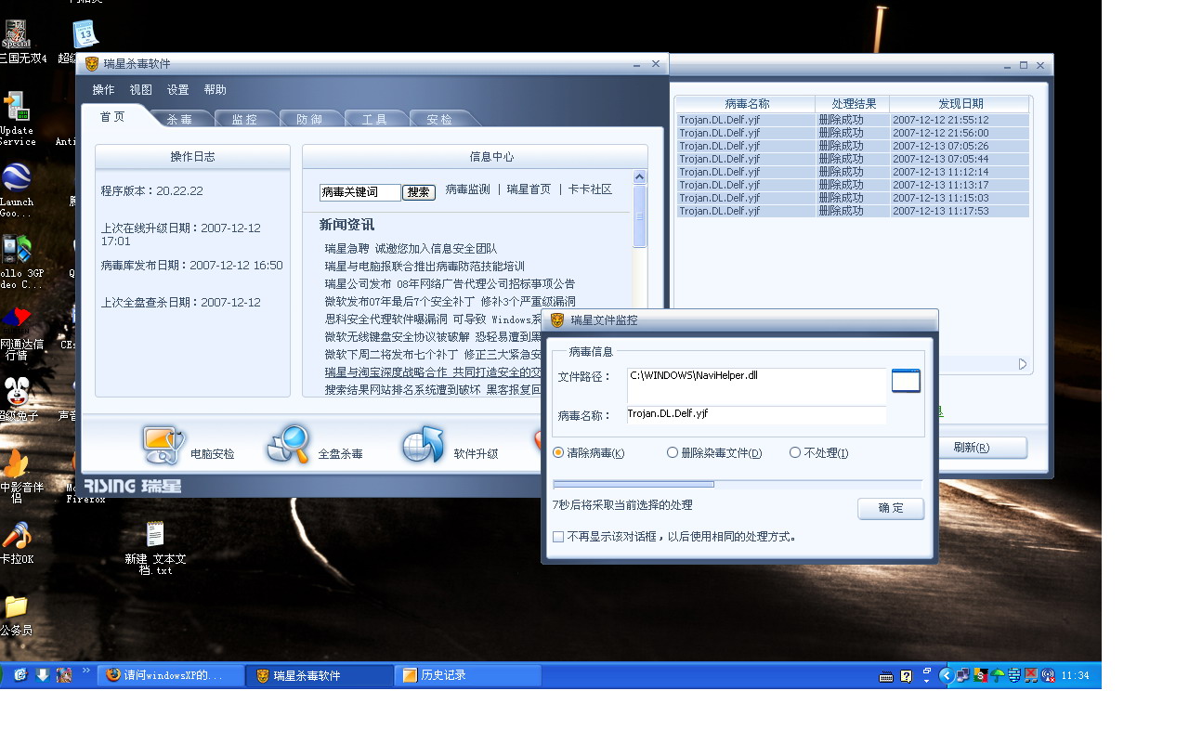This screenshot has width=1189, height=743.
Task: Select the row dated 2007-12-13 11:17:53
Action: pos(853,211)
